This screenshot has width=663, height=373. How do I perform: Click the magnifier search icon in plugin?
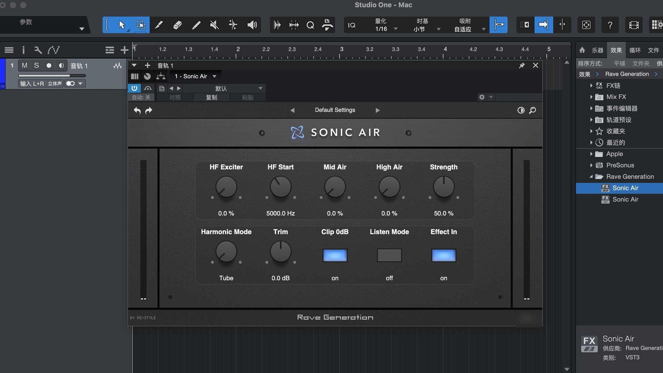tap(533, 110)
